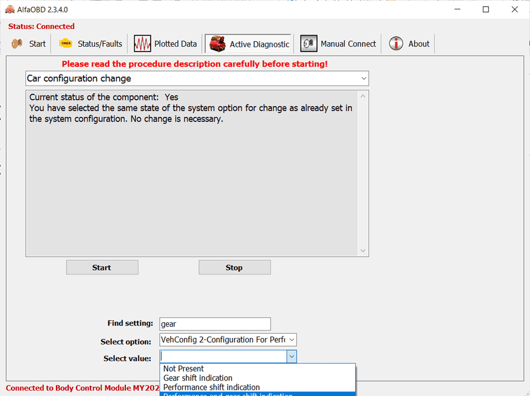530x396 pixels.
Task: Close the AlfaOBD window
Action: [514, 9]
